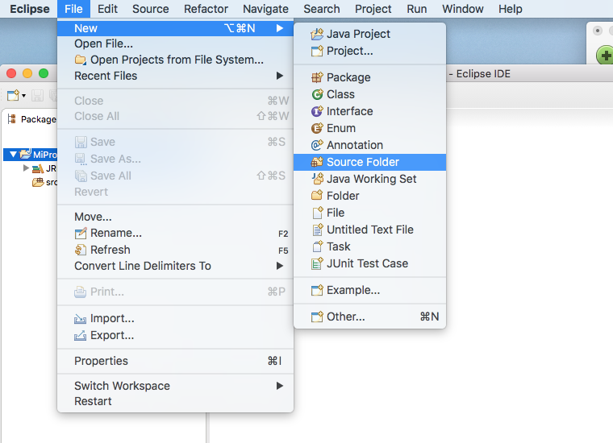Viewport: 613px width, 443px height.
Task: Choose the green Class icon
Action: (x=317, y=94)
